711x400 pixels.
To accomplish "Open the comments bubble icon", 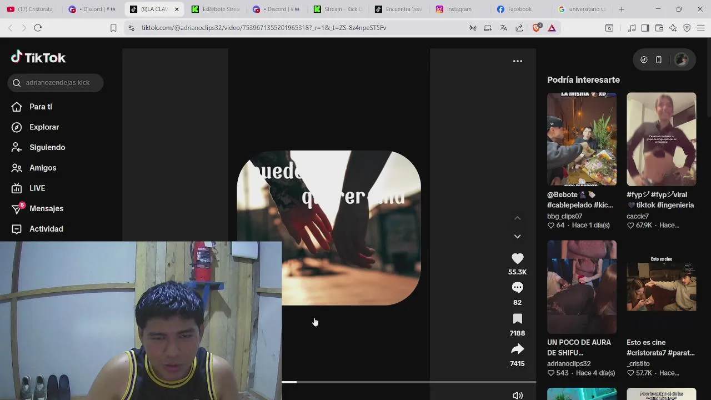I will click(x=517, y=288).
